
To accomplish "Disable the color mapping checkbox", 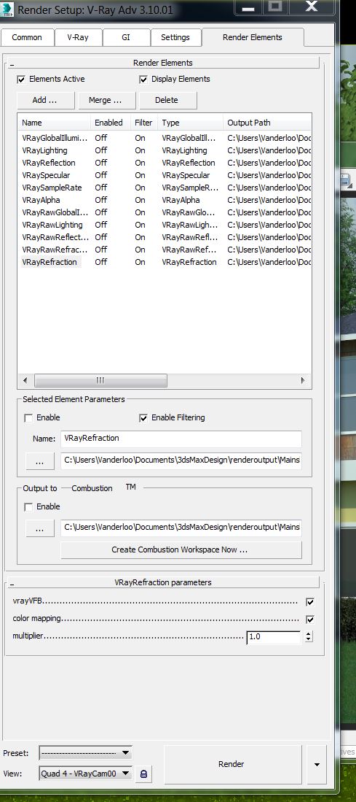I will (x=309, y=620).
